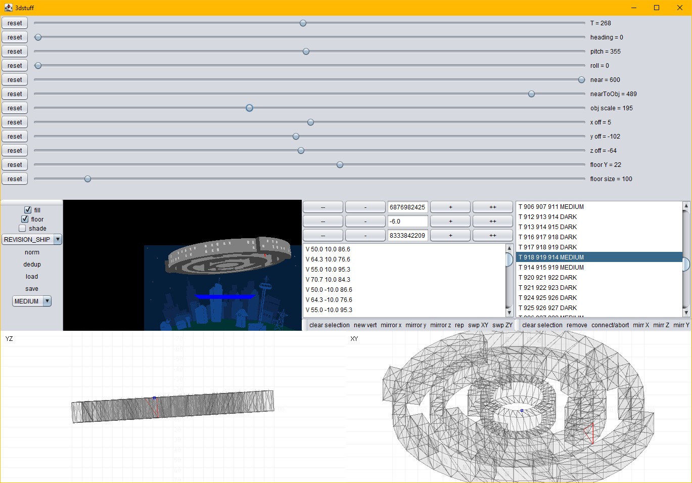Select triangle T 914 915 919 MEDIUM
The height and width of the screenshot is (483, 692).
[599, 268]
